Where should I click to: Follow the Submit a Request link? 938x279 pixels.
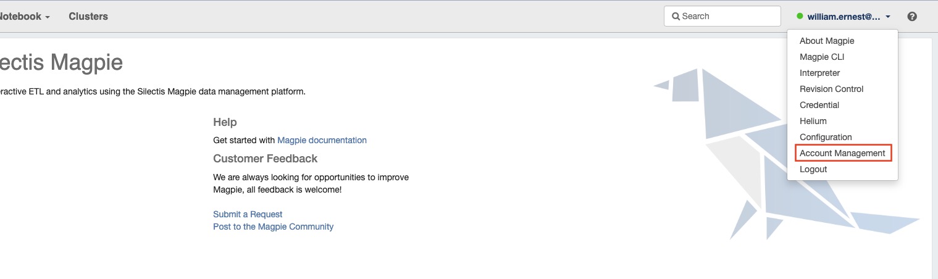(x=248, y=214)
